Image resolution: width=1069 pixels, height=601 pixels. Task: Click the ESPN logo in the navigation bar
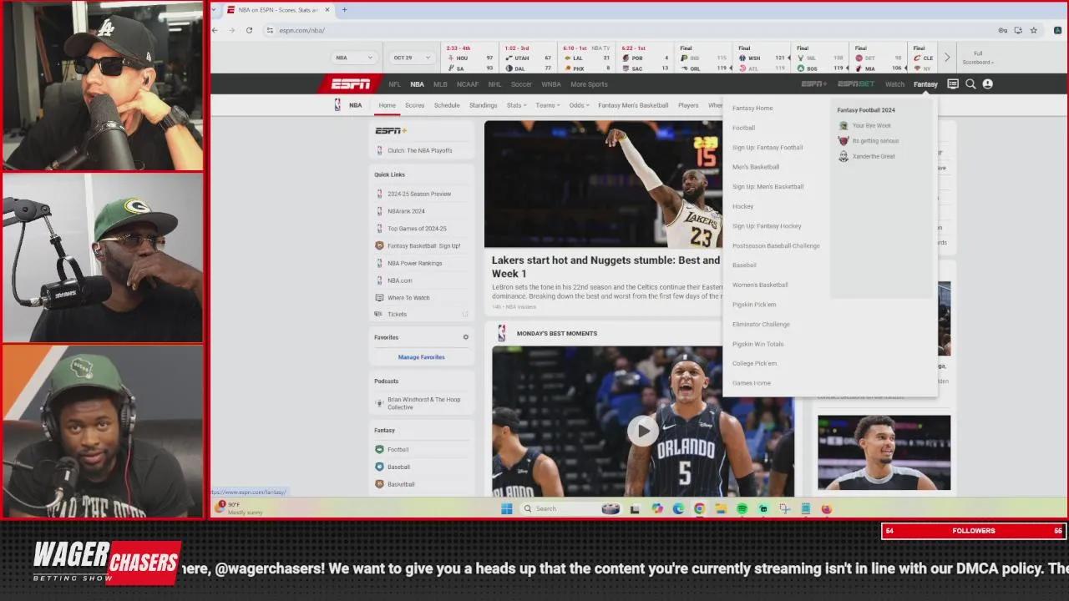(x=350, y=84)
